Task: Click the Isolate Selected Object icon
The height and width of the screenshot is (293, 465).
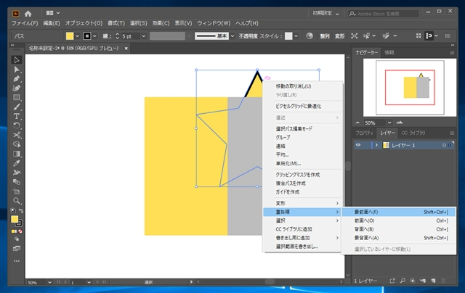Action: (354, 36)
